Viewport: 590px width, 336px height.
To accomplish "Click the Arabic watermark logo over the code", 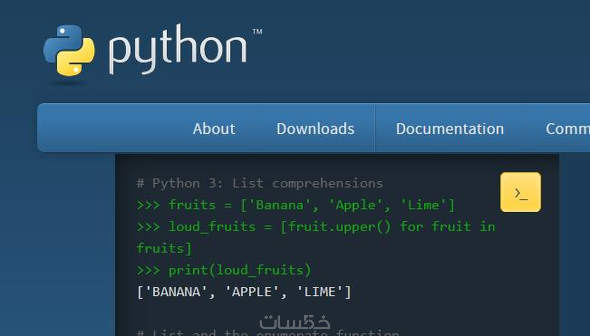I will pos(295,322).
